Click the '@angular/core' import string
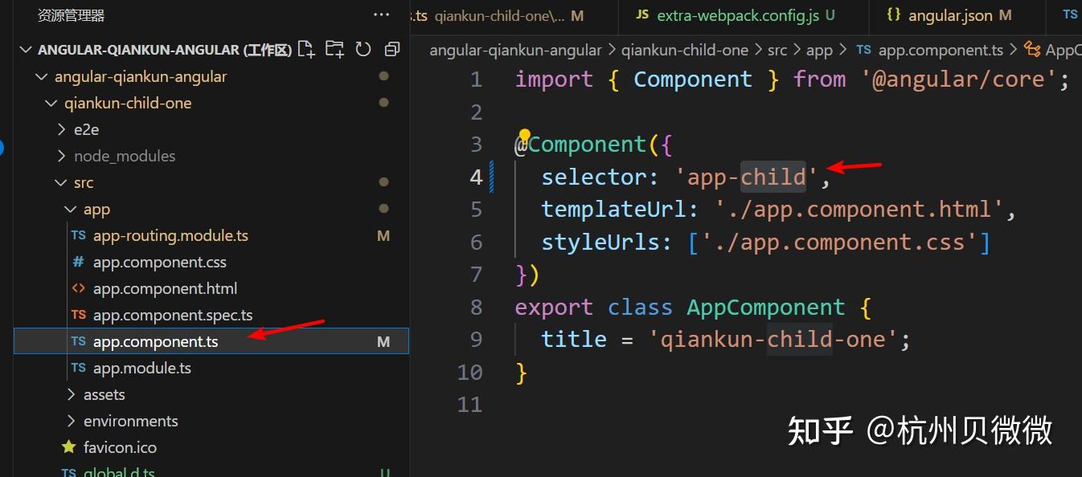This screenshot has width=1082, height=477. coord(957,79)
